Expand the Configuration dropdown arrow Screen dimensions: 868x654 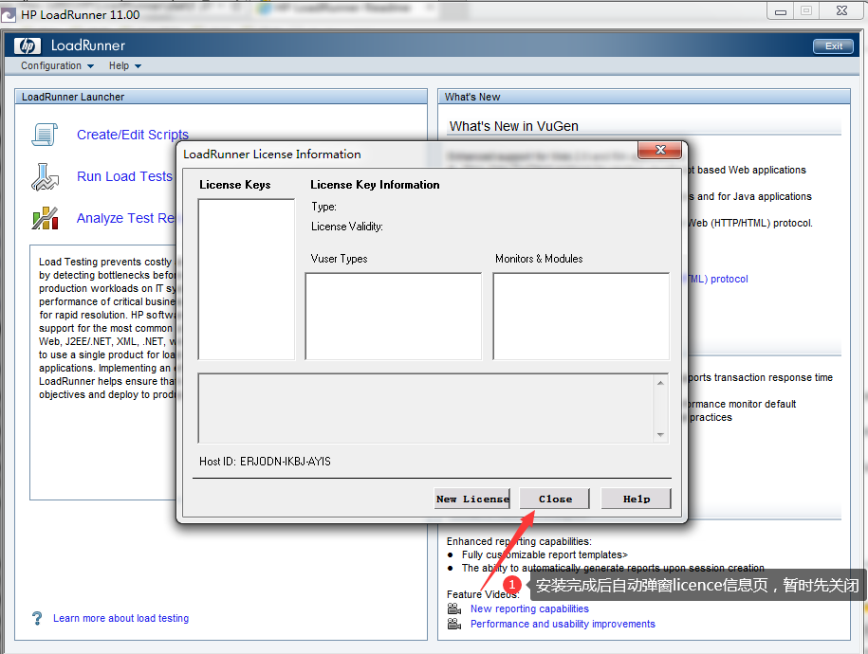pos(90,66)
